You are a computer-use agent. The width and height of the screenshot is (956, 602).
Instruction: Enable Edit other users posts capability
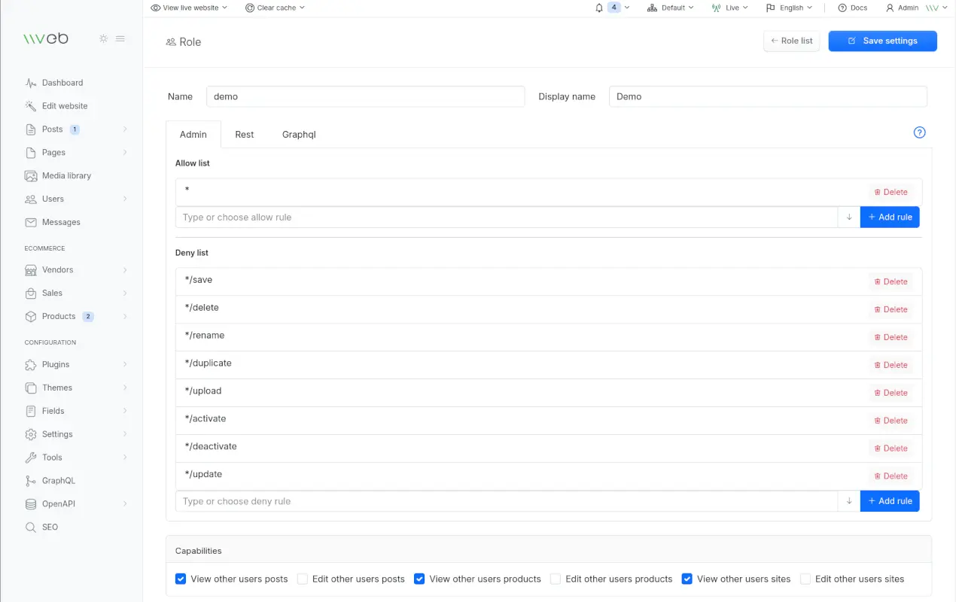click(x=302, y=579)
